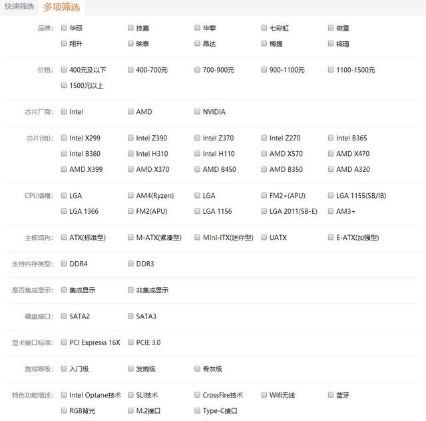Check the PCI Express 16X option
The image size is (426, 421).
[64, 342]
